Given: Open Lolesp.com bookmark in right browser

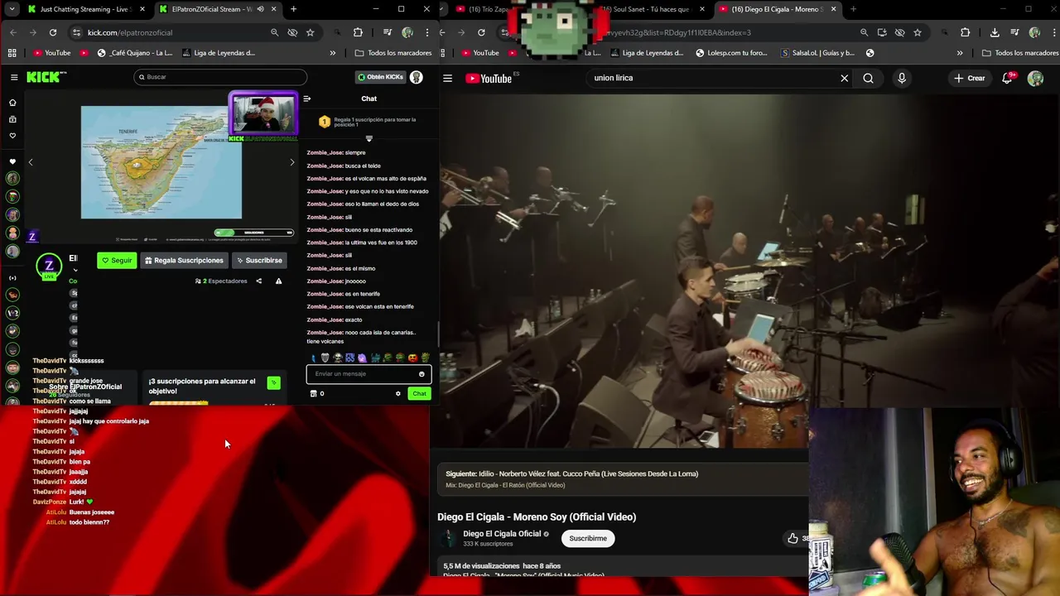Looking at the screenshot, I should pyautogui.click(x=731, y=53).
